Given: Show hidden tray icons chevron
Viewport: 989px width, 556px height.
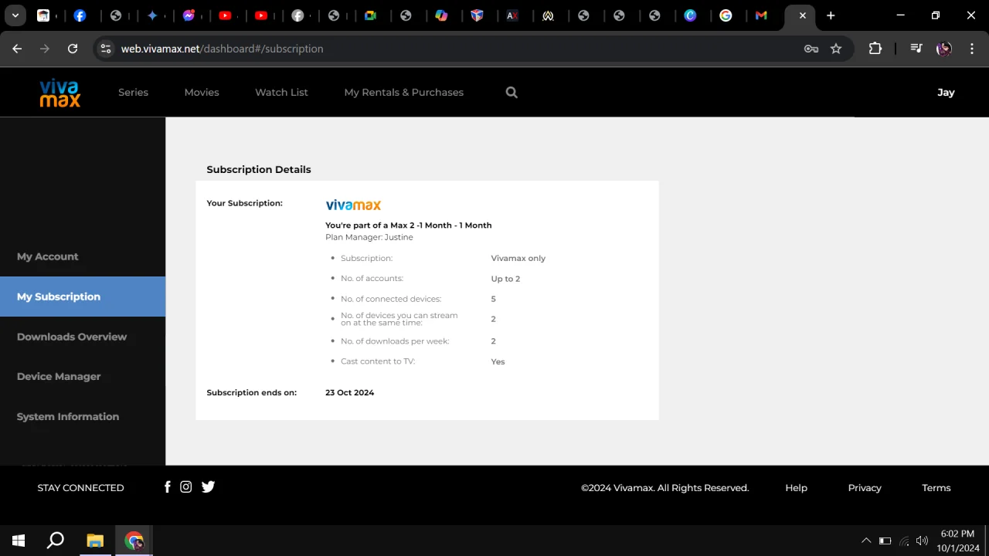Looking at the screenshot, I should [x=866, y=541].
